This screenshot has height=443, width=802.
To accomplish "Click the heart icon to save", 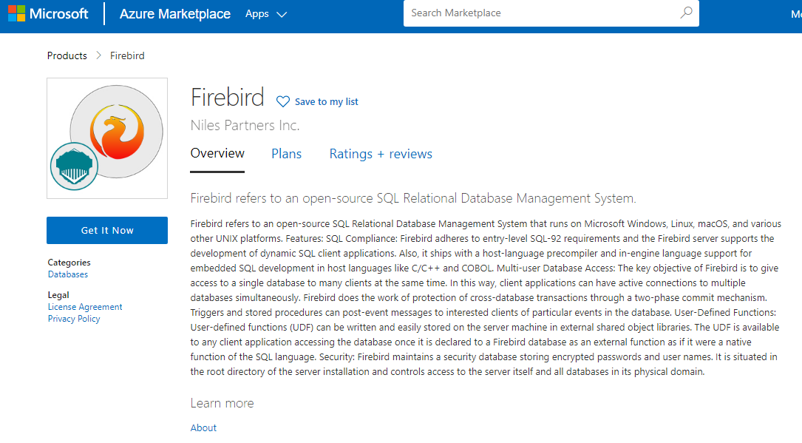I will (x=283, y=101).
